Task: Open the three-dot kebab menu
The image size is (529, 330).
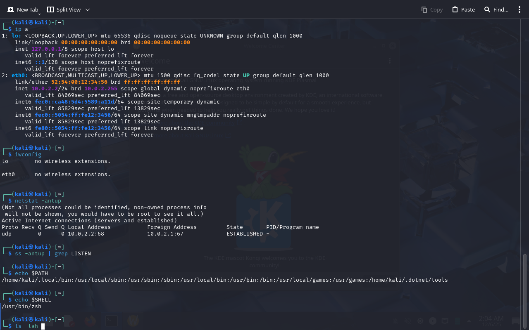Action: [x=519, y=9]
